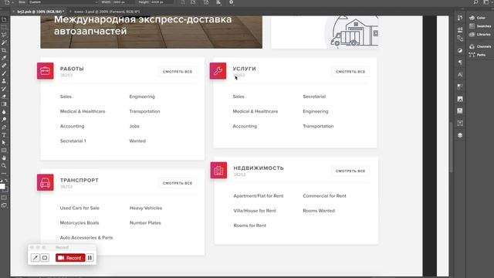This screenshot has height=278, width=494.
Task: Click 'Secretarial 1' text in РАБОТЫ
Action: (73, 141)
